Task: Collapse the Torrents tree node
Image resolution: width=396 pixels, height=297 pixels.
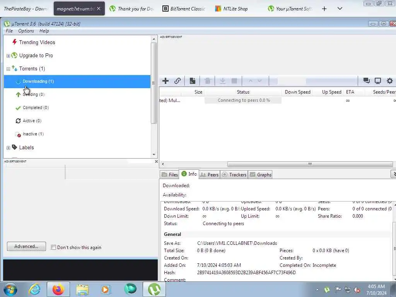Action: tap(8, 69)
